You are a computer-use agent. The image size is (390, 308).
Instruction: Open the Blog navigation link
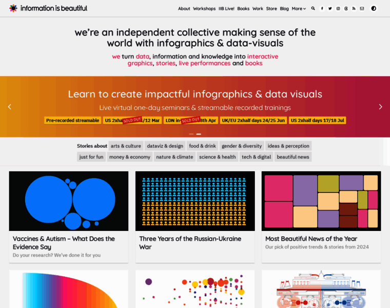pyautogui.click(x=284, y=9)
